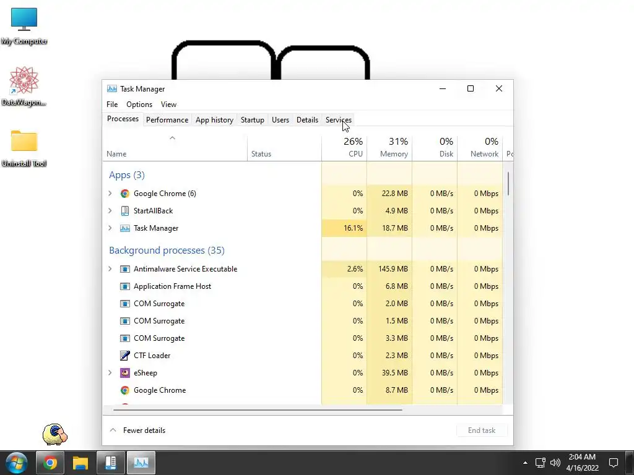The width and height of the screenshot is (634, 475).
Task: Sort by the Memory column header
Action: coord(389,148)
